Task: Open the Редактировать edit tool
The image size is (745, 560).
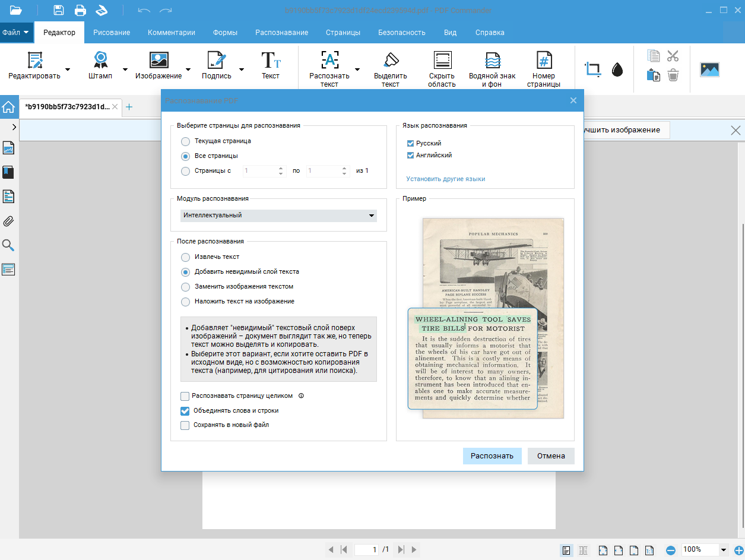Action: (x=34, y=66)
